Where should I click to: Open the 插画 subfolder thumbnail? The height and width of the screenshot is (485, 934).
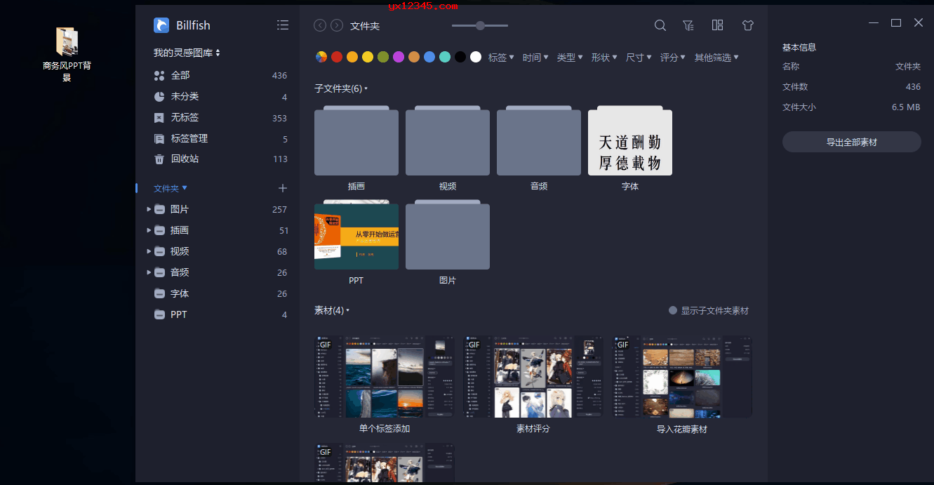click(x=356, y=140)
